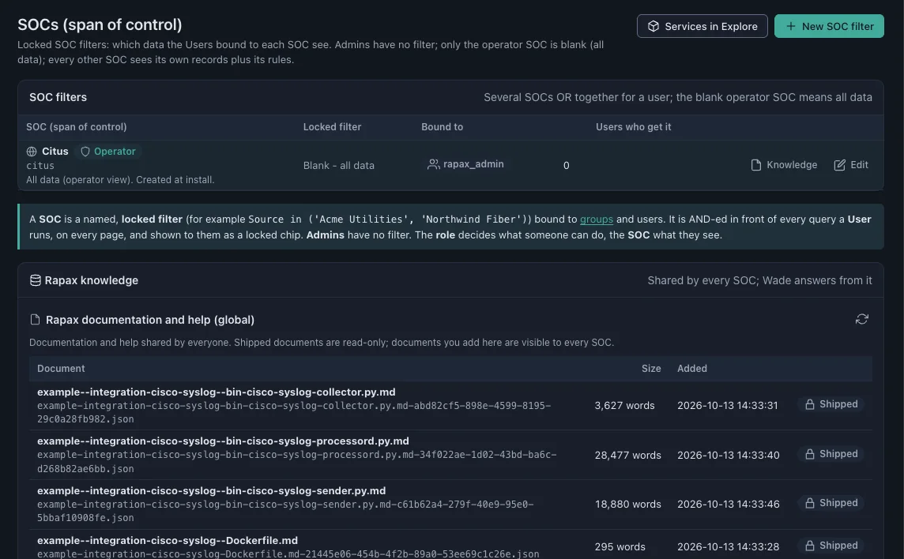The image size is (904, 559).
Task: Click the globe icon next to Citus
Action: [x=32, y=152]
